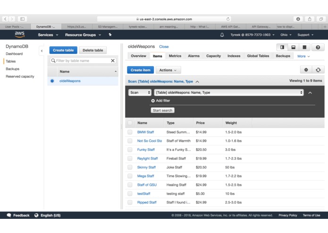This screenshot has height=233, width=328.
Task: Check the Not So Cool Staff row checkbox
Action: 130,141
